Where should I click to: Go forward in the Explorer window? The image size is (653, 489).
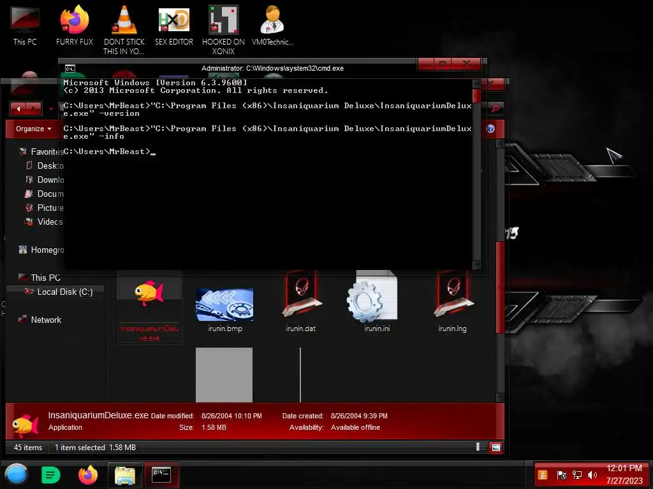(x=34, y=109)
